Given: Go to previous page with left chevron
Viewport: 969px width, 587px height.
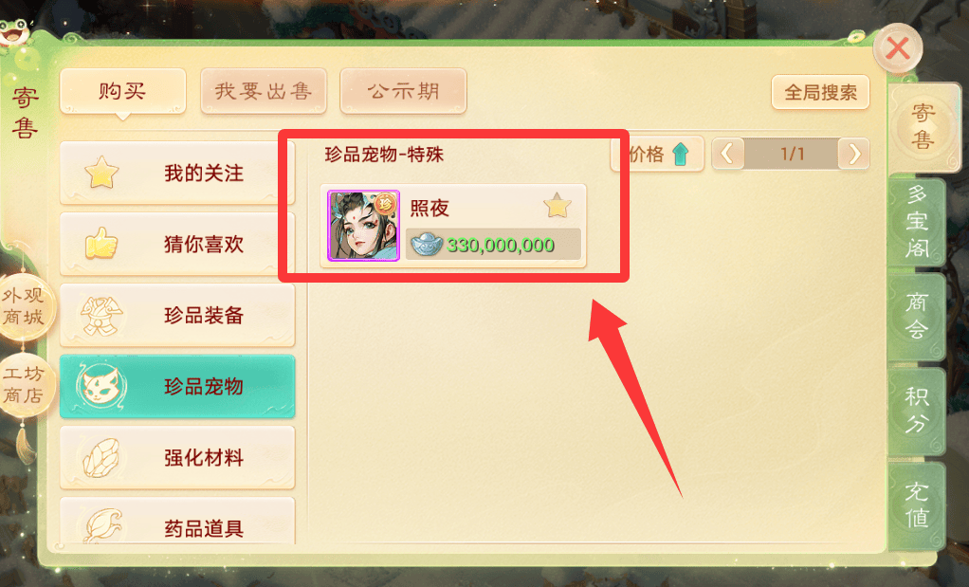Looking at the screenshot, I should (727, 154).
